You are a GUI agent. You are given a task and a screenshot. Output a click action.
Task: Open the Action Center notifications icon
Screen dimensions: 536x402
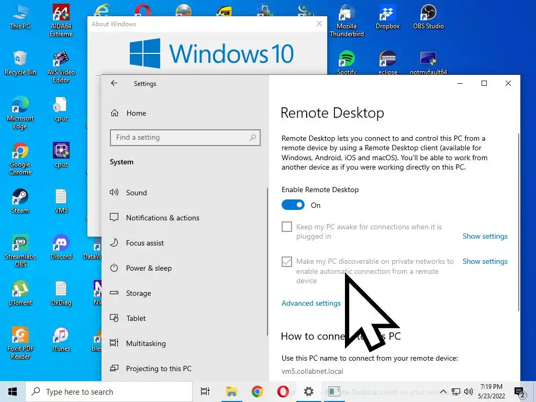click(520, 393)
